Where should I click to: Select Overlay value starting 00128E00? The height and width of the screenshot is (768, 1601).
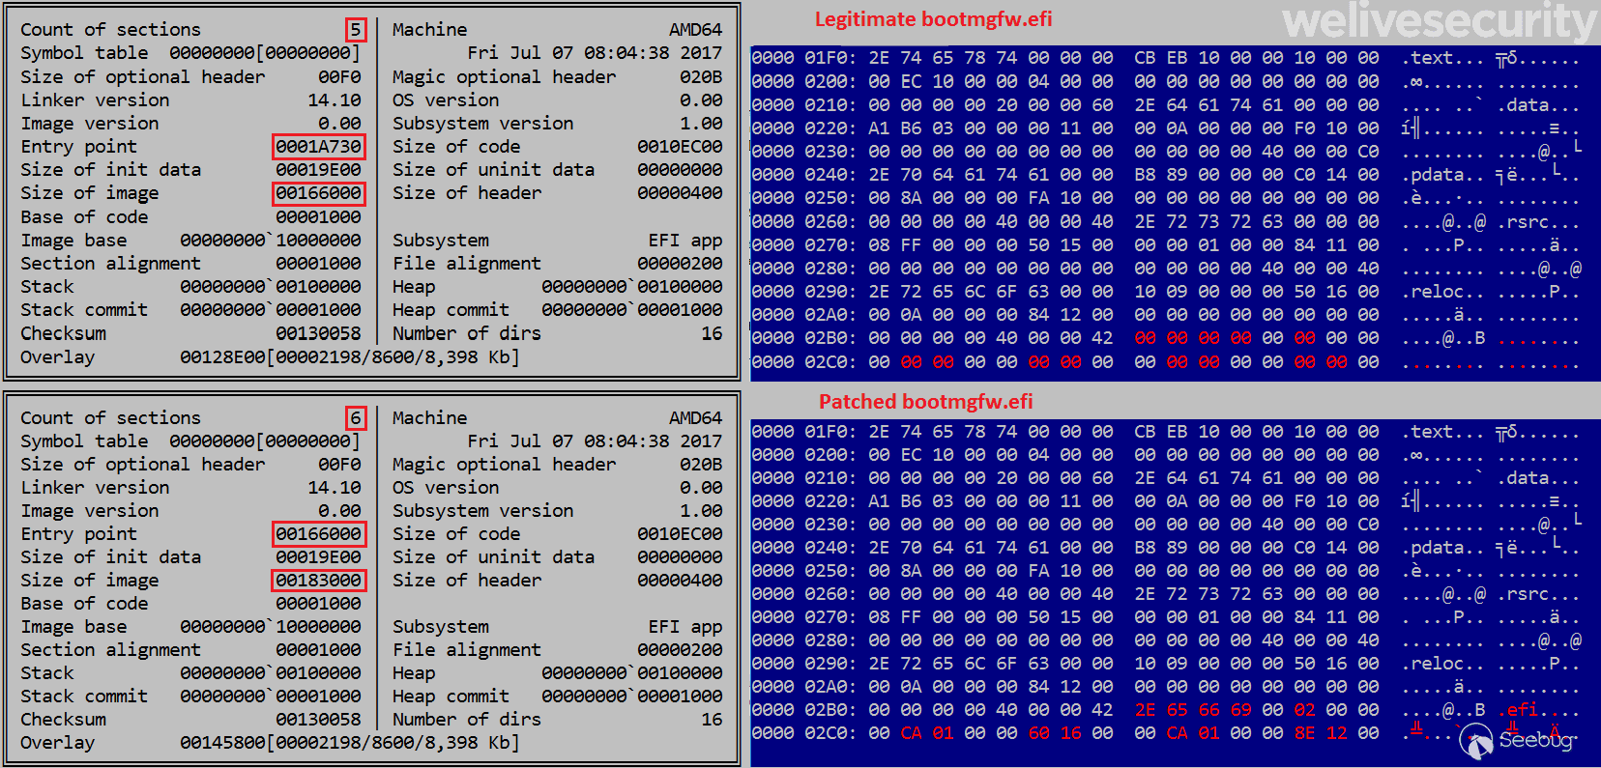pos(349,357)
